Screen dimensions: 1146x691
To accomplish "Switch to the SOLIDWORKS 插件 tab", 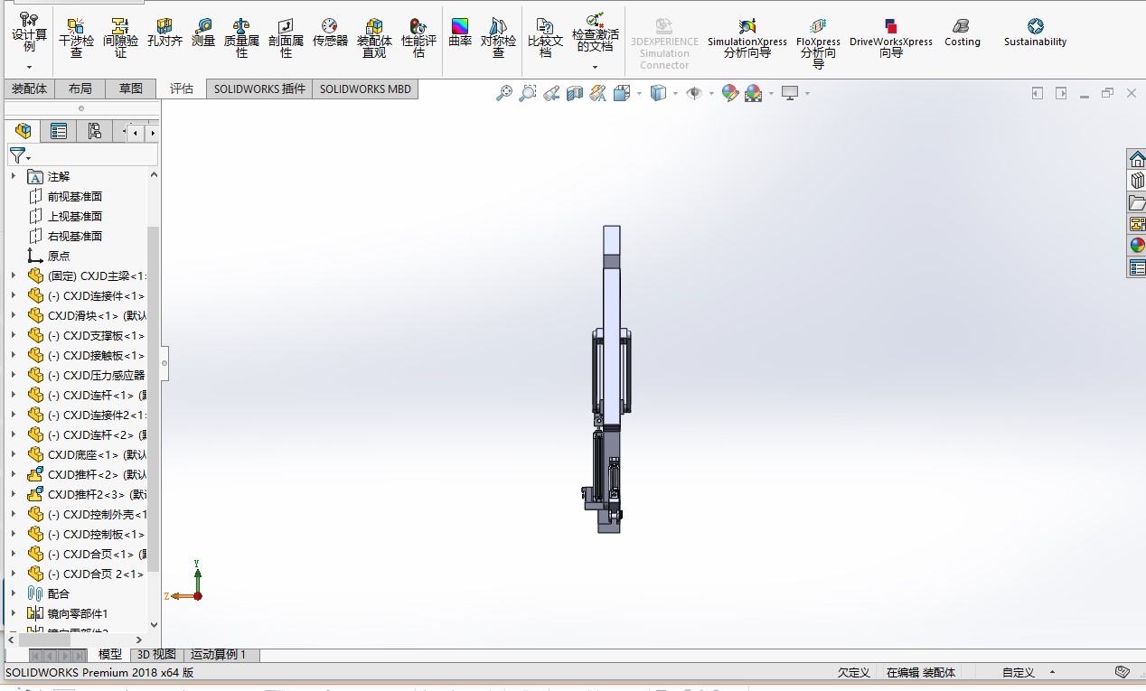I will [x=259, y=89].
